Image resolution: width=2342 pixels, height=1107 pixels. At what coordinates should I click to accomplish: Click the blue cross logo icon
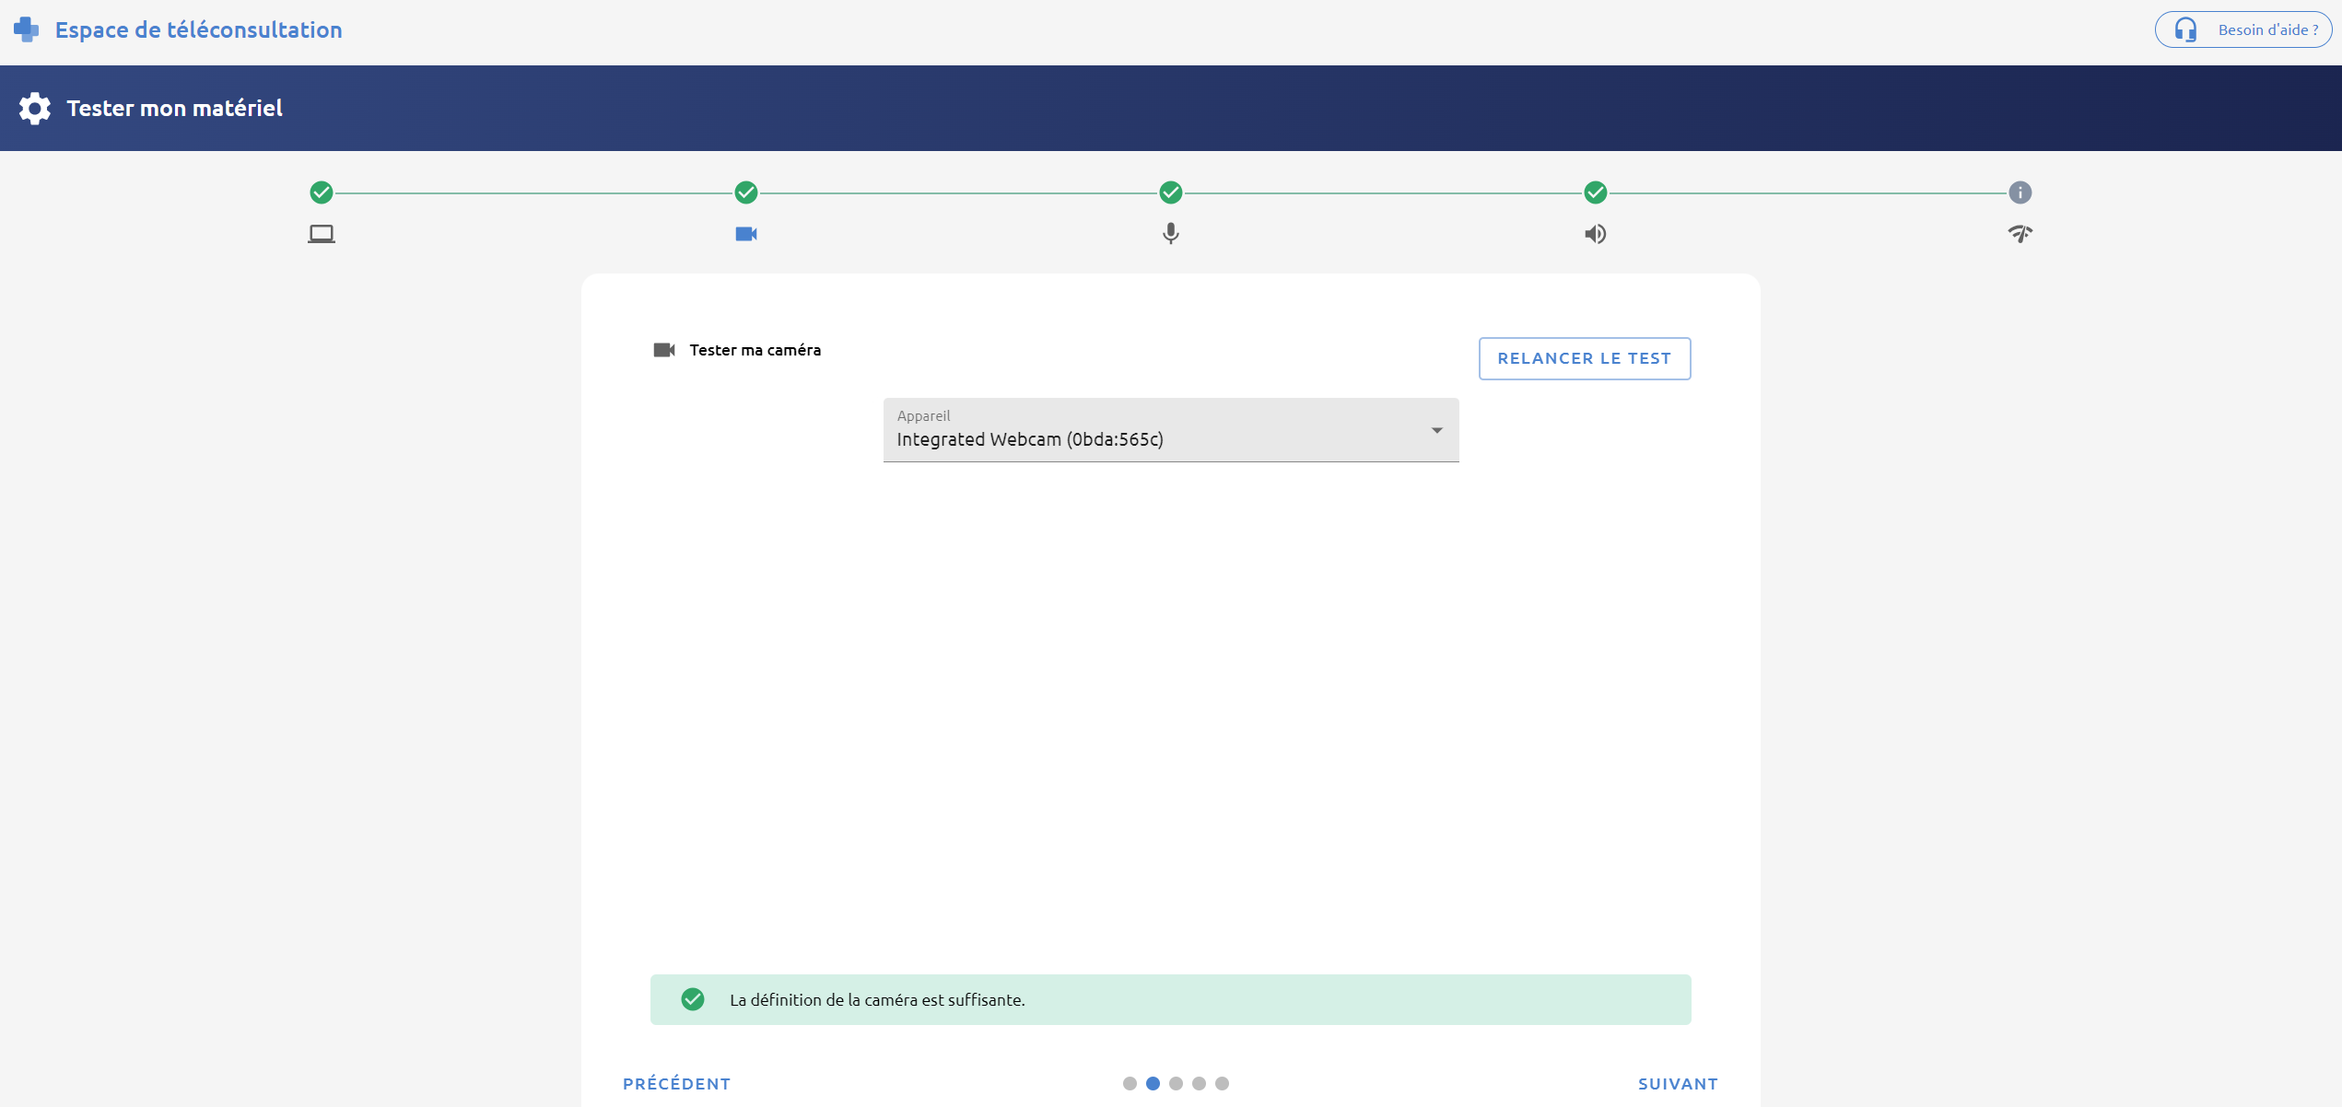click(26, 29)
